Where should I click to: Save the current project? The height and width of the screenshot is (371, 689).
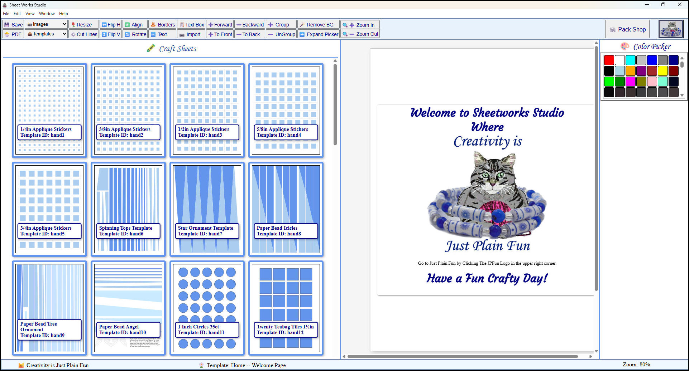point(13,24)
